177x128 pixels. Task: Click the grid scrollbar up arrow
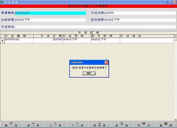click(176, 36)
